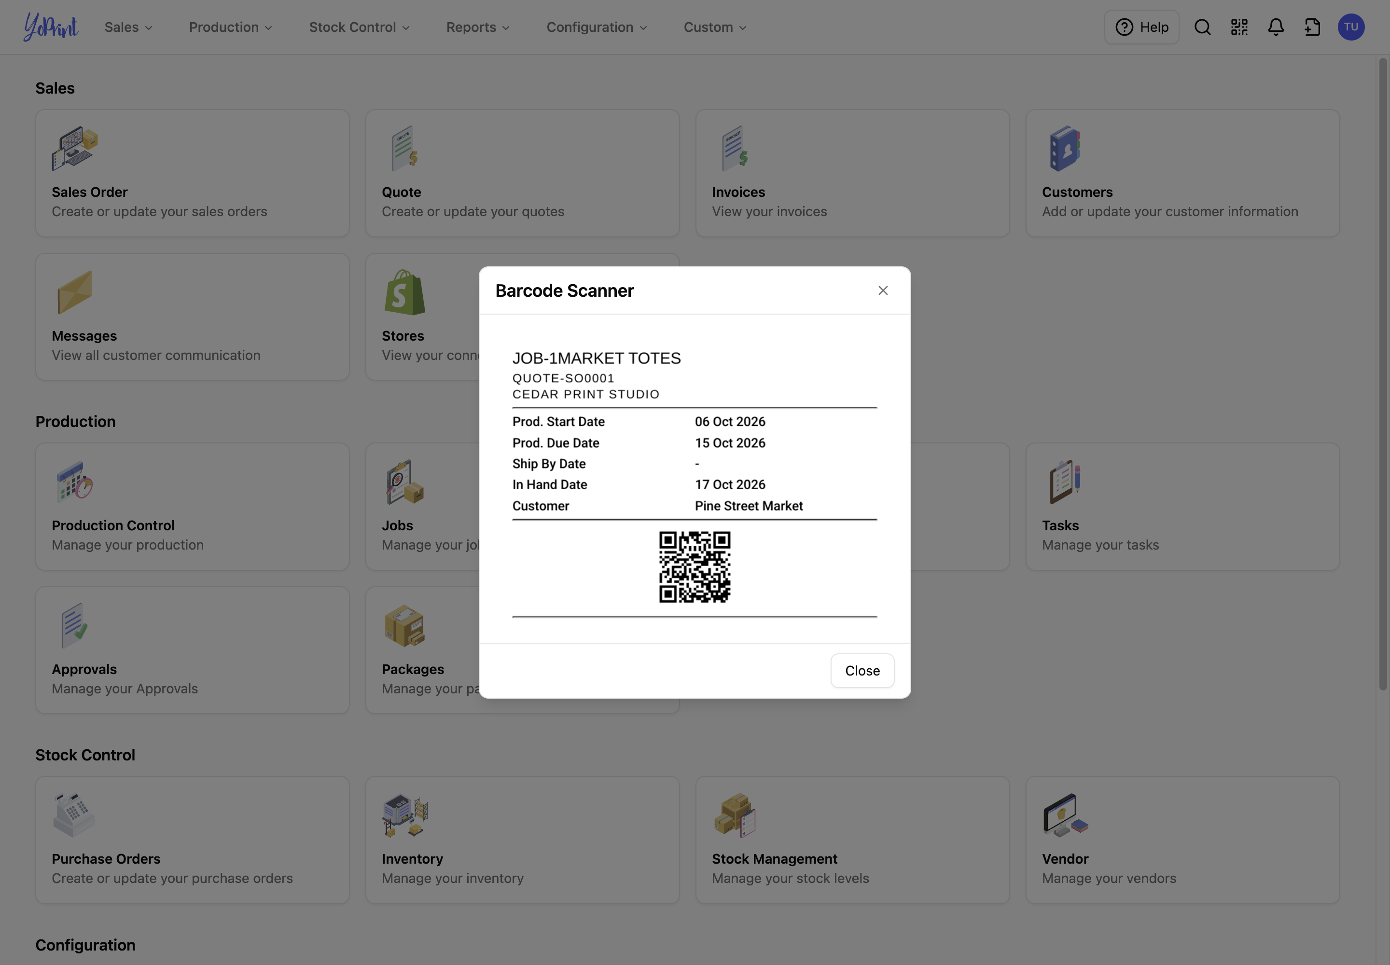Image resolution: width=1390 pixels, height=965 pixels.
Task: Click the Sales Order icon
Action: coord(75,148)
